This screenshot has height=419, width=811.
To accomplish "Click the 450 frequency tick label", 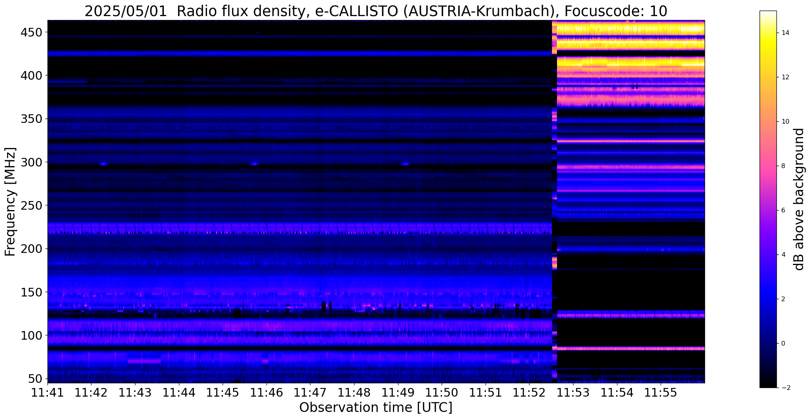I will tap(31, 32).
